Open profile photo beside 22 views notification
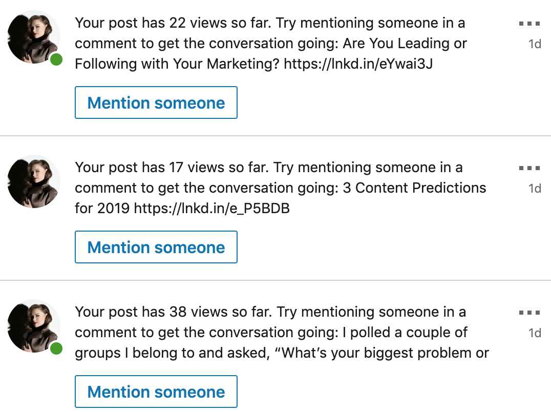The image size is (551, 412). pos(34,37)
